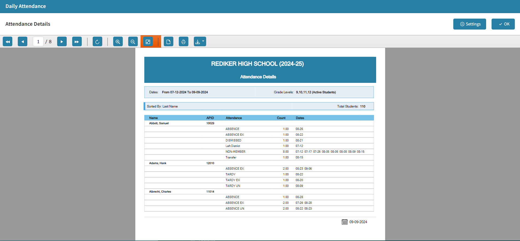
Task: Click the Daily Attendance title bar text
Action: tap(26, 6)
